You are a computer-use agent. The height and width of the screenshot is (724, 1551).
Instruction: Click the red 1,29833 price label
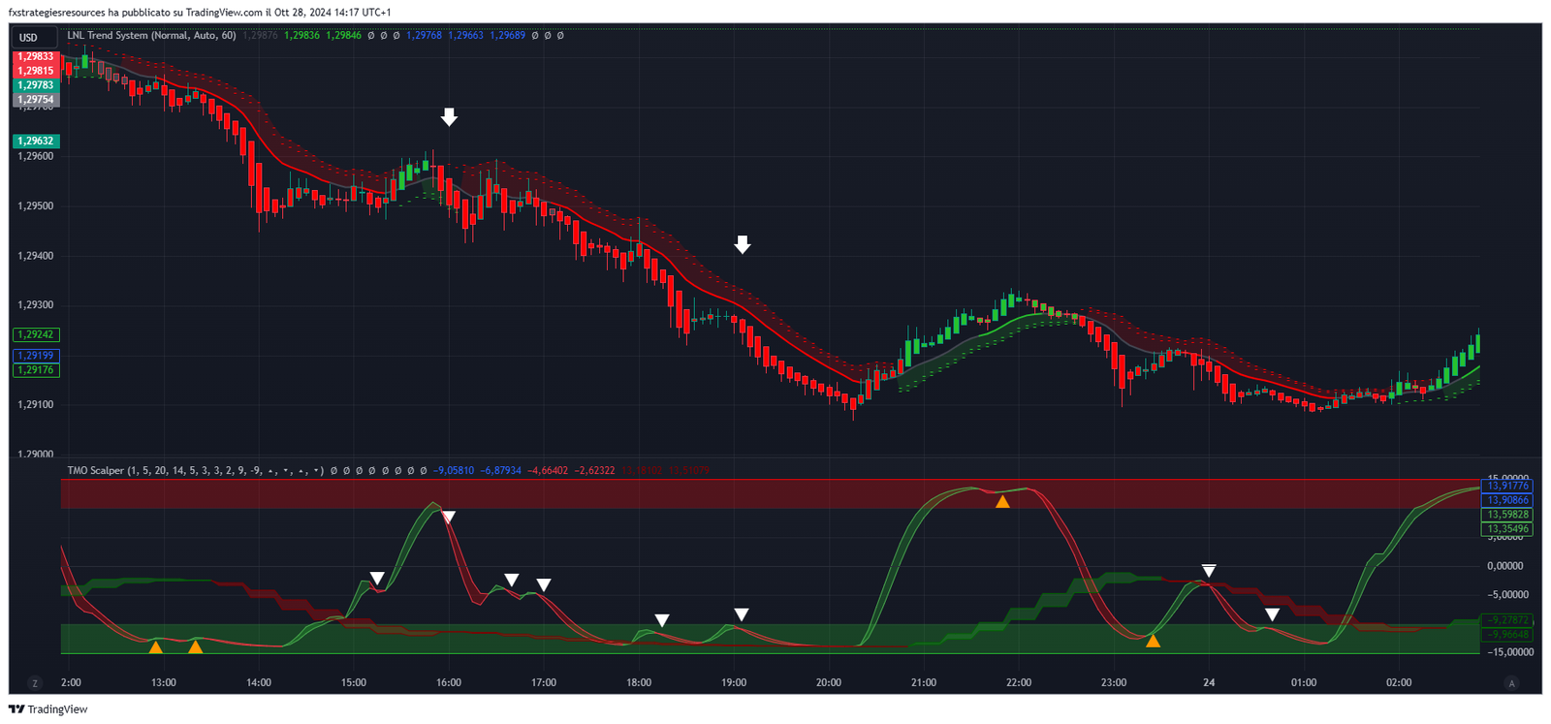(x=36, y=56)
